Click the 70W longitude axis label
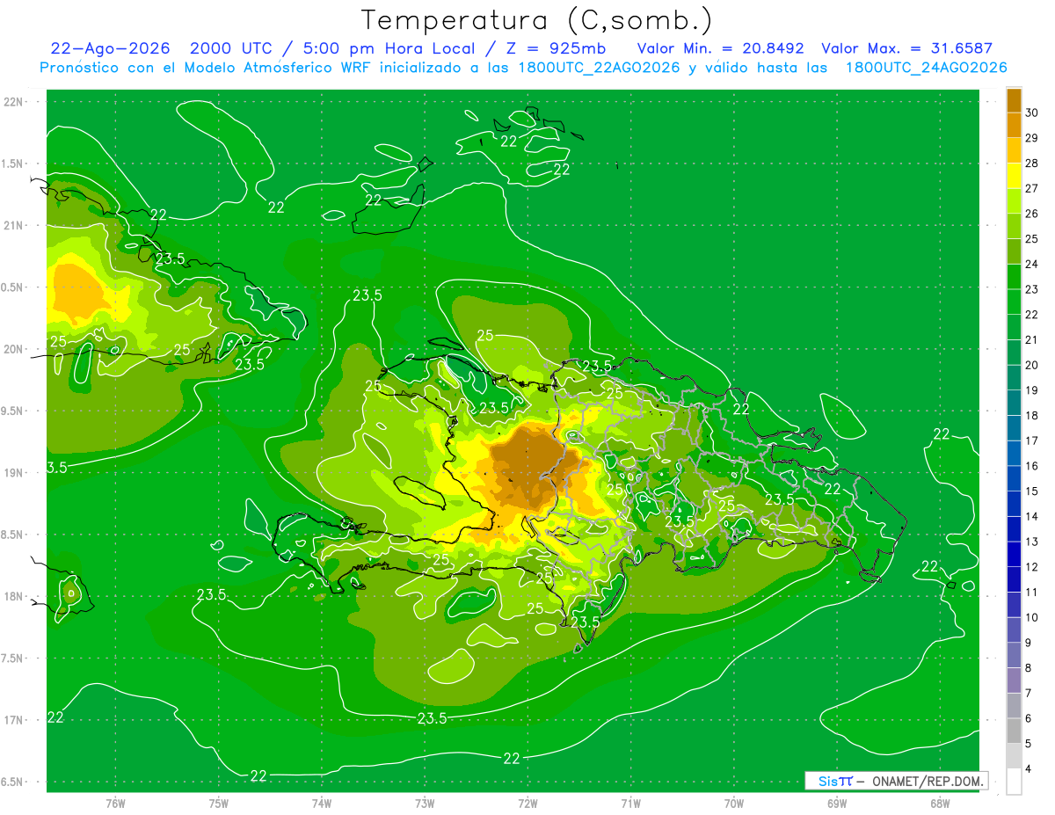1055x815 pixels. 734,803
